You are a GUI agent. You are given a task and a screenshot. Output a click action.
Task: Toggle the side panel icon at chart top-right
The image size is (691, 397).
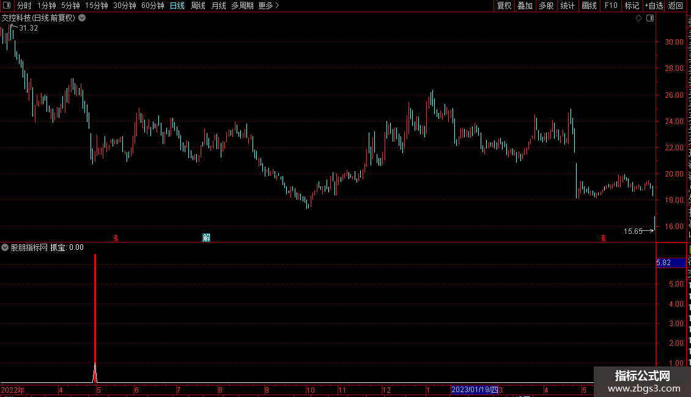pyautogui.click(x=650, y=18)
